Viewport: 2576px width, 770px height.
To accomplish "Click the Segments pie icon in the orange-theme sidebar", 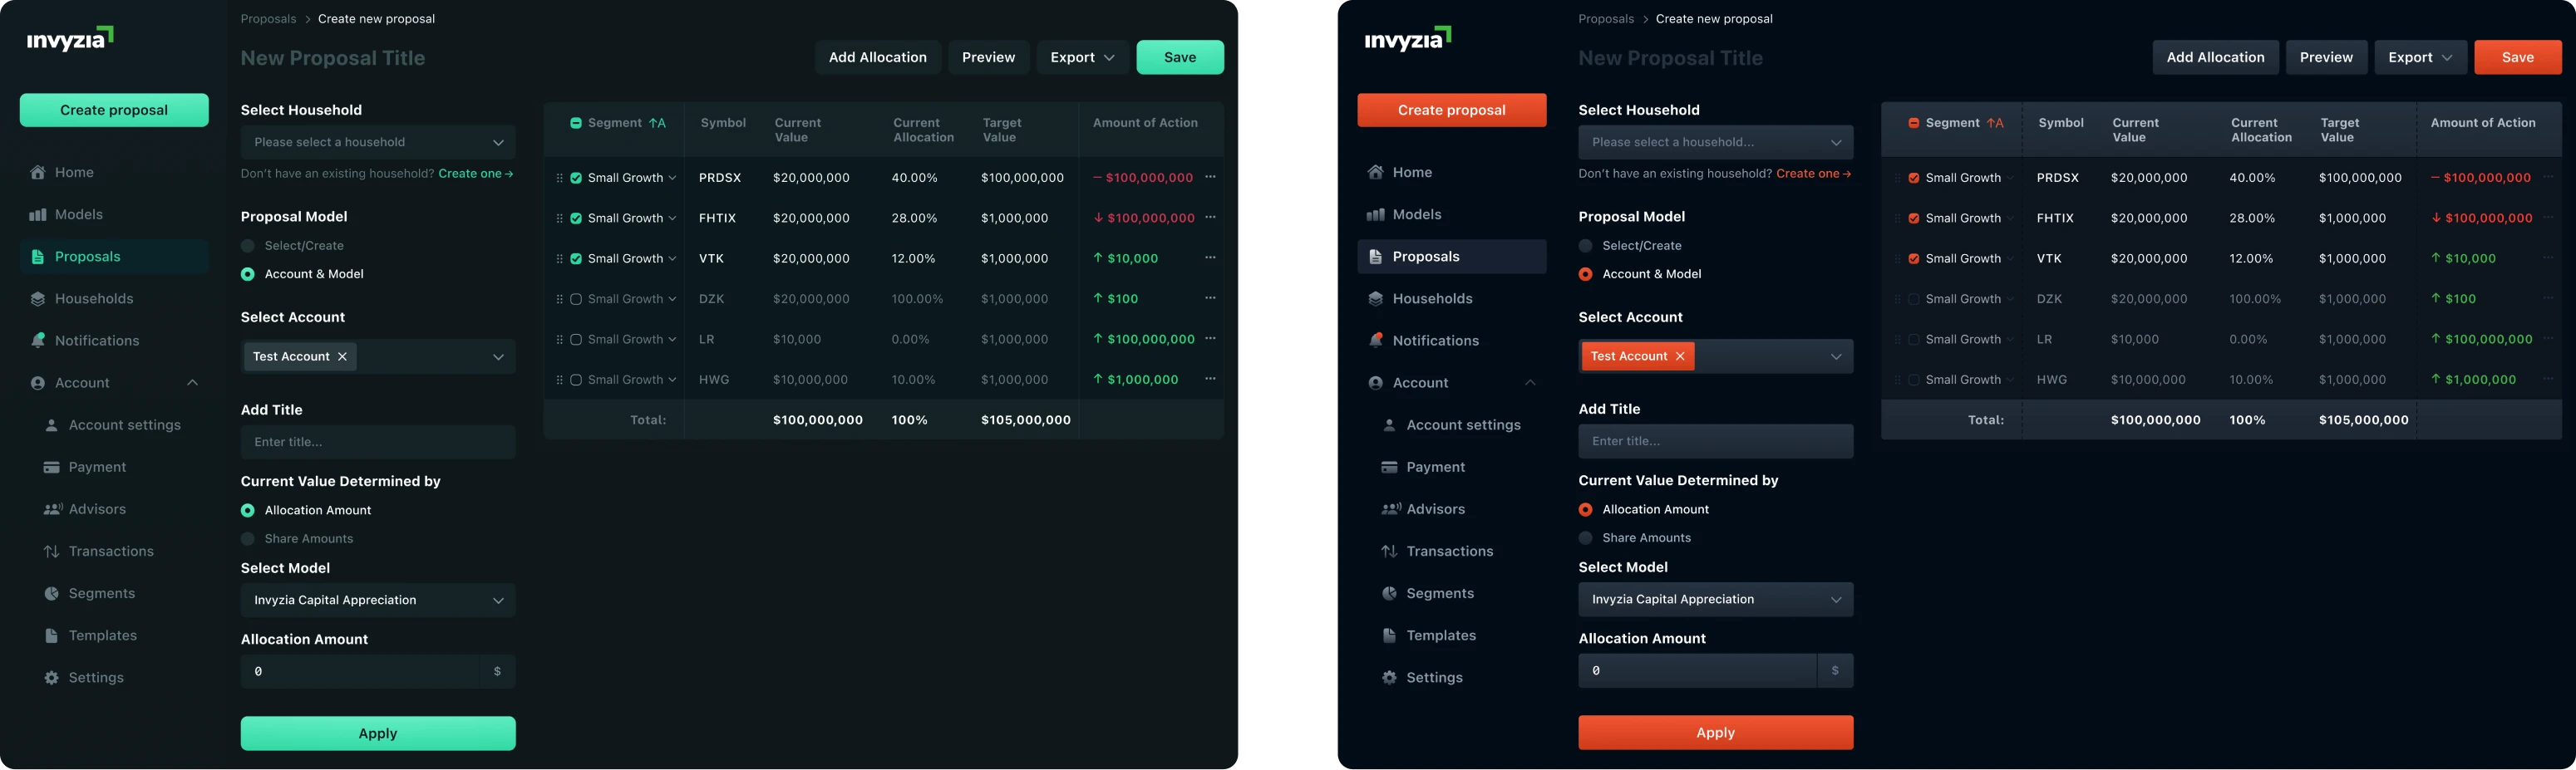I will 1390,593.
